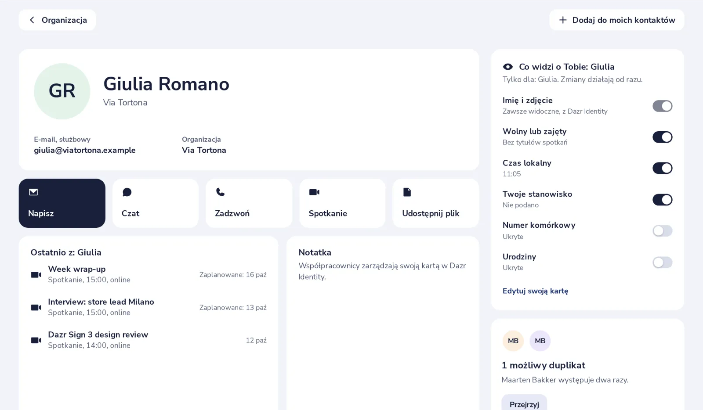703x410 pixels.
Task: Click the file icon on Udostępnij plik
Action: click(407, 192)
